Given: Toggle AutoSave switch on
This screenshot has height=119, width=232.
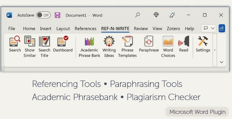Looking at the screenshot, I should click(43, 15).
